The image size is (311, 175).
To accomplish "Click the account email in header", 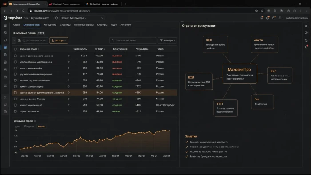I will click(x=297, y=18).
